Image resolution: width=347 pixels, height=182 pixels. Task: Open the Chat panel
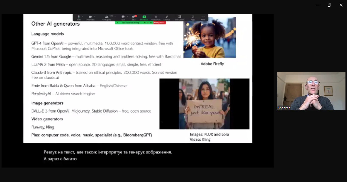click(123, 17)
